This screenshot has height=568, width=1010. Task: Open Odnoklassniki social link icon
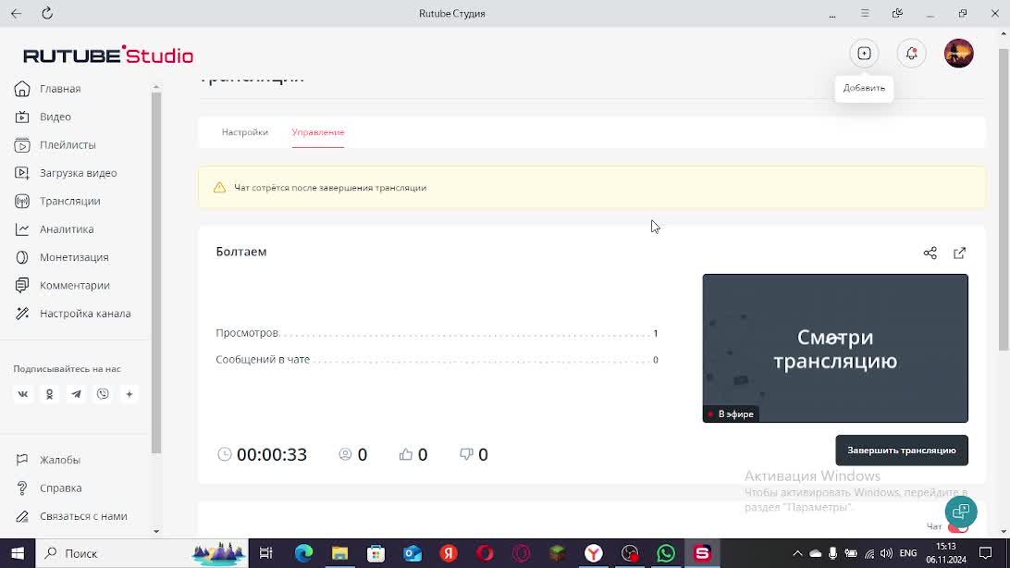tap(50, 394)
